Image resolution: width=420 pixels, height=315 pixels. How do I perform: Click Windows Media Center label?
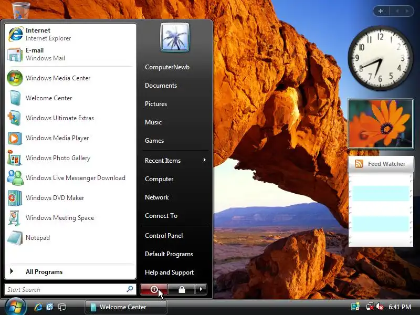[x=58, y=78]
